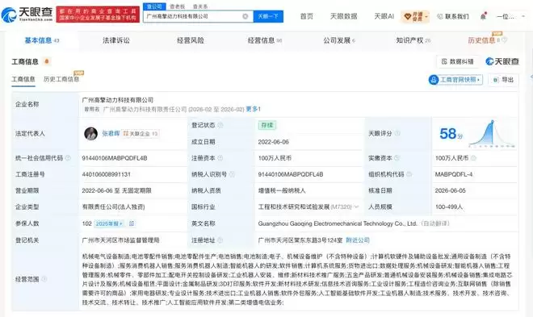
Task: Click the help icon beside 注册资本
Action: tap(220, 158)
